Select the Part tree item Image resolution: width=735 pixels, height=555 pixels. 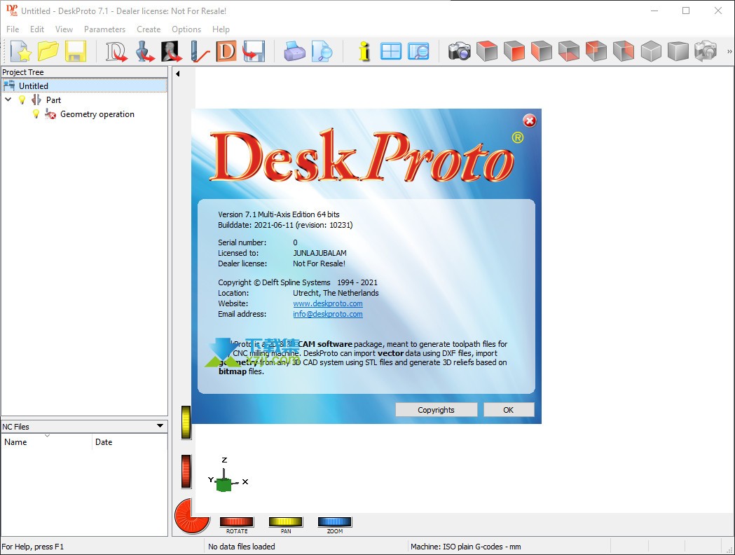pyautogui.click(x=53, y=100)
